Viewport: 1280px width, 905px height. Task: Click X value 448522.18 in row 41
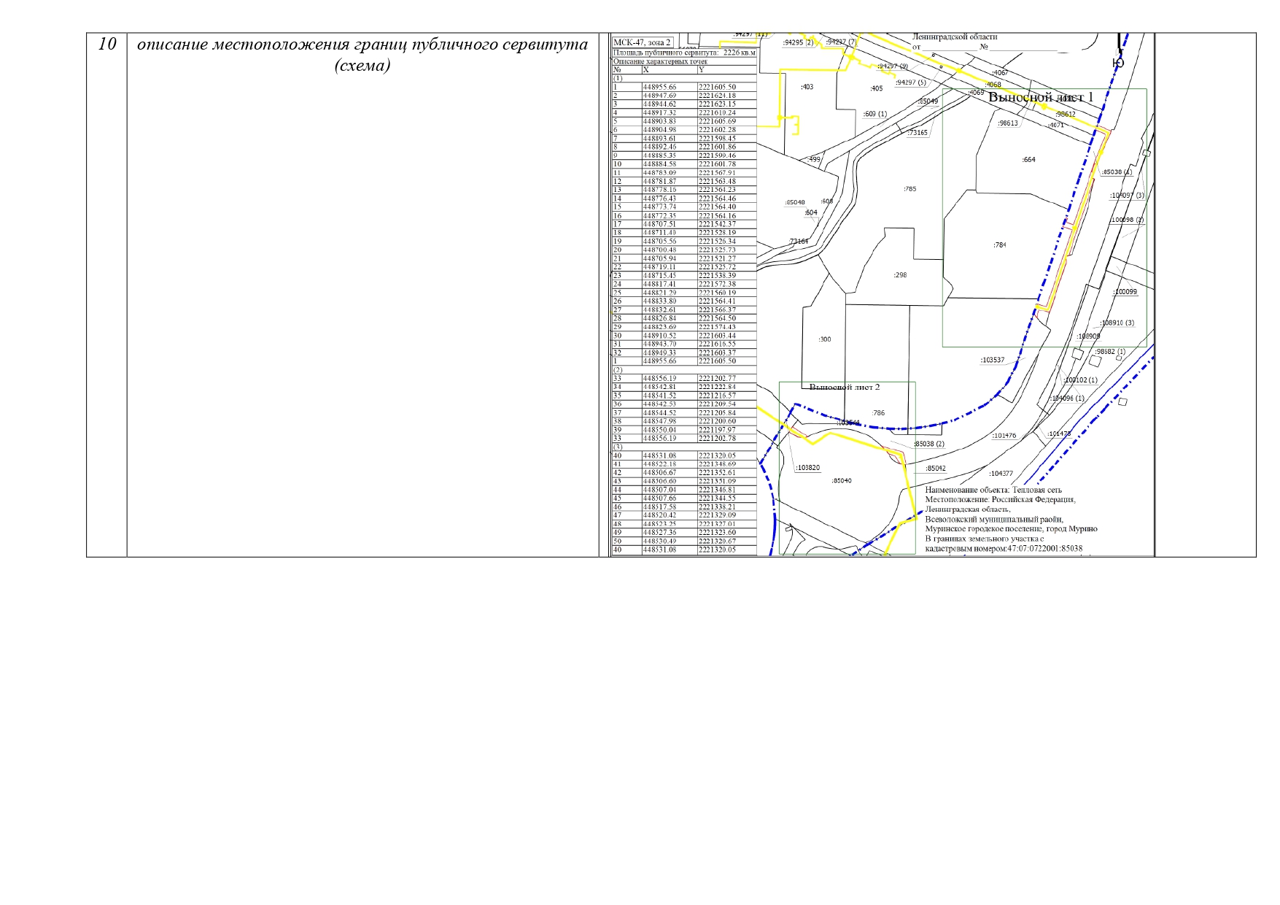pyautogui.click(x=659, y=464)
